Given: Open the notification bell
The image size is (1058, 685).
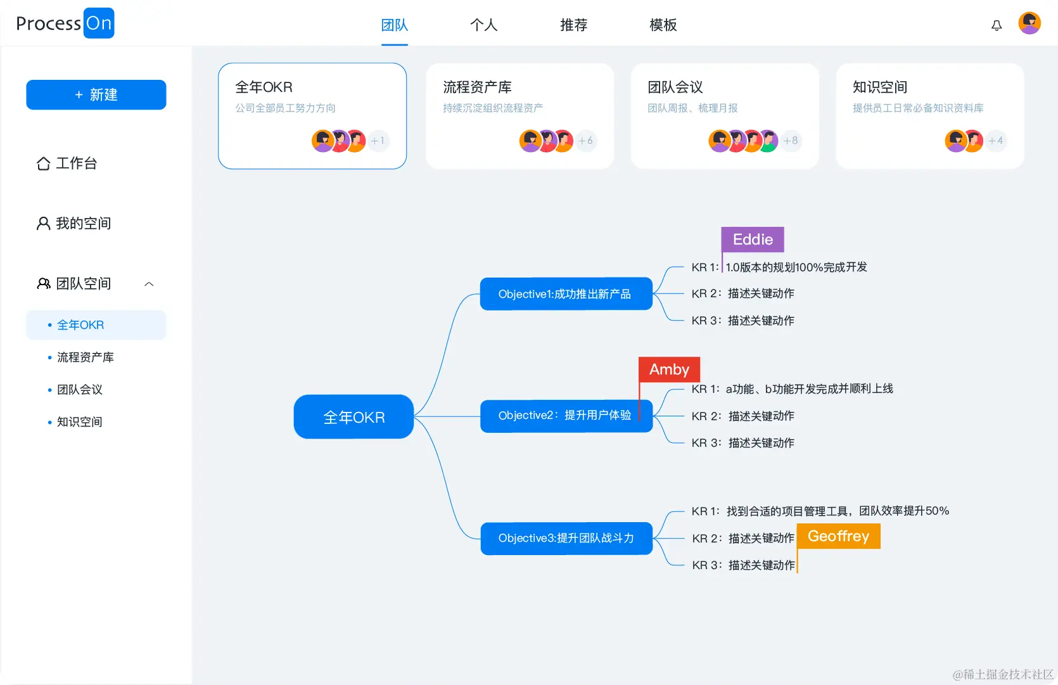Looking at the screenshot, I should pyautogui.click(x=996, y=24).
